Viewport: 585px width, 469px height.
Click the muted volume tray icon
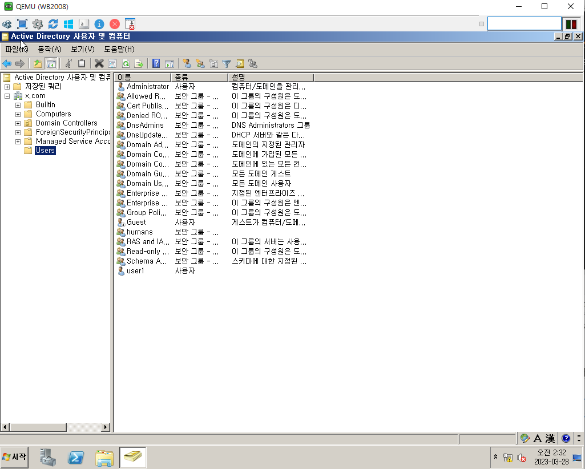pyautogui.click(x=521, y=458)
